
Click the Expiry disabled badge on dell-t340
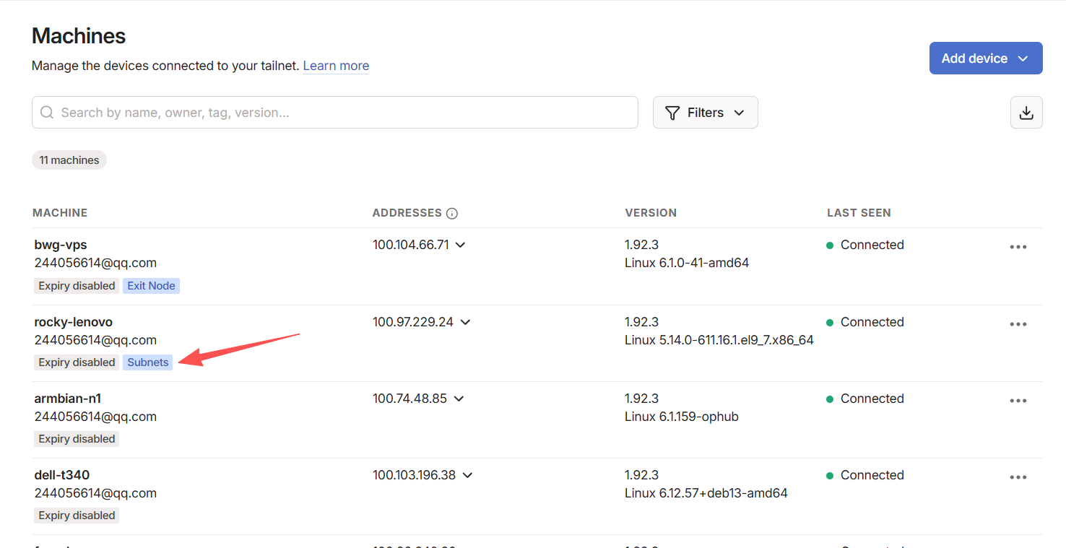tap(77, 516)
